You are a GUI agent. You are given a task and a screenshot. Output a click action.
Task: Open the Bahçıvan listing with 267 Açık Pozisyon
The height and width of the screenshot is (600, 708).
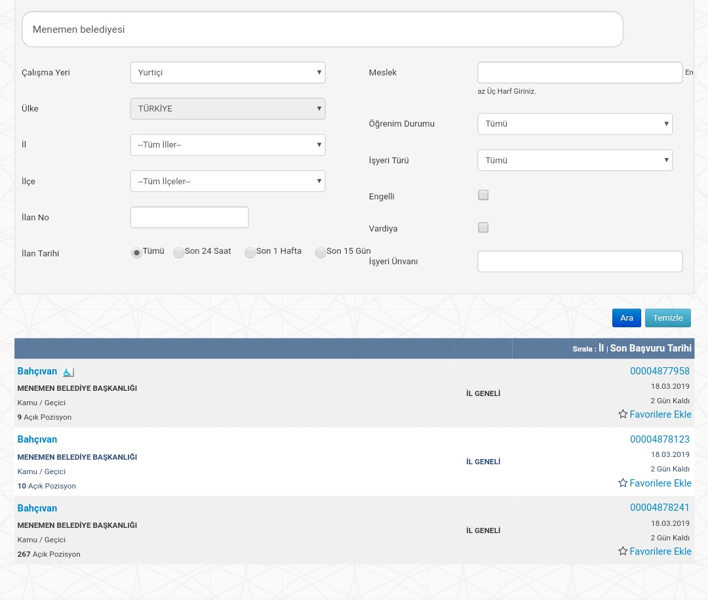coord(37,508)
